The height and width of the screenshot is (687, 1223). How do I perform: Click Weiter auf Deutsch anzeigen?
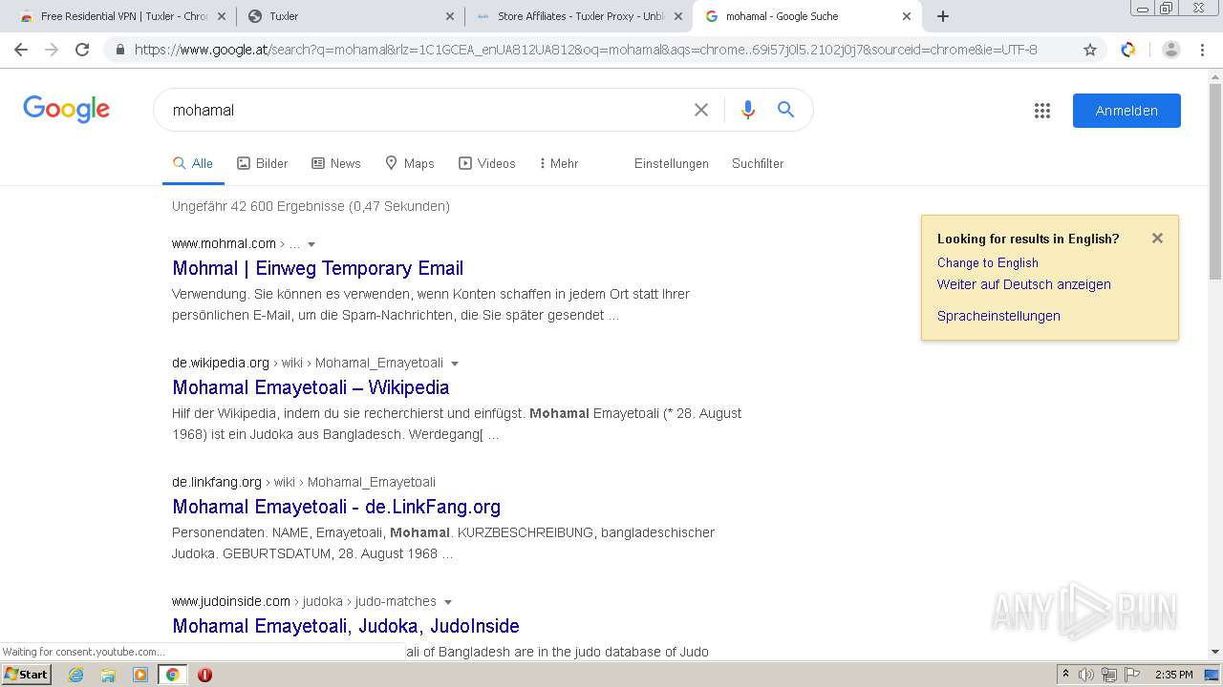(x=1023, y=284)
